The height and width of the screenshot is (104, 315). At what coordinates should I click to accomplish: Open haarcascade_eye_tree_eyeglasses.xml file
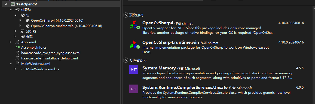coord(51,53)
